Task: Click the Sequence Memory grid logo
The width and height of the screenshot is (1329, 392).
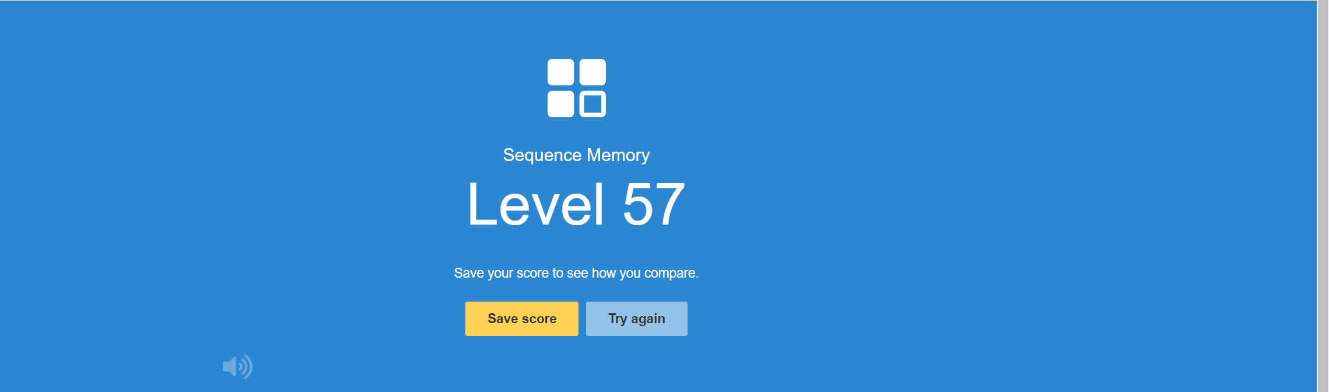Action: coord(576,88)
